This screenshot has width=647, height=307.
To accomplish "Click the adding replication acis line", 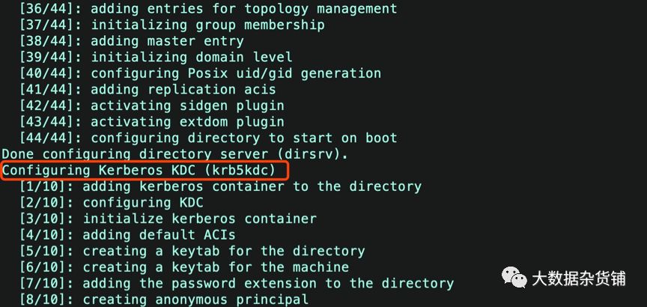I will (x=160, y=90).
